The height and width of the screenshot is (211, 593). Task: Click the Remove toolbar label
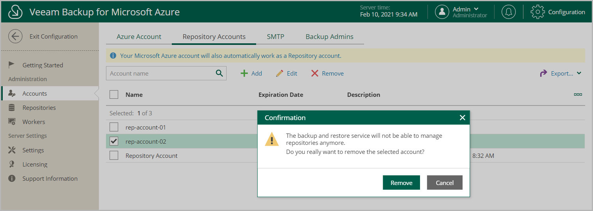[x=333, y=73]
